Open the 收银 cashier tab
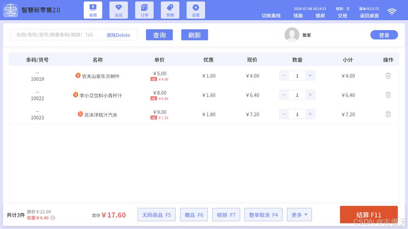 click(x=93, y=10)
